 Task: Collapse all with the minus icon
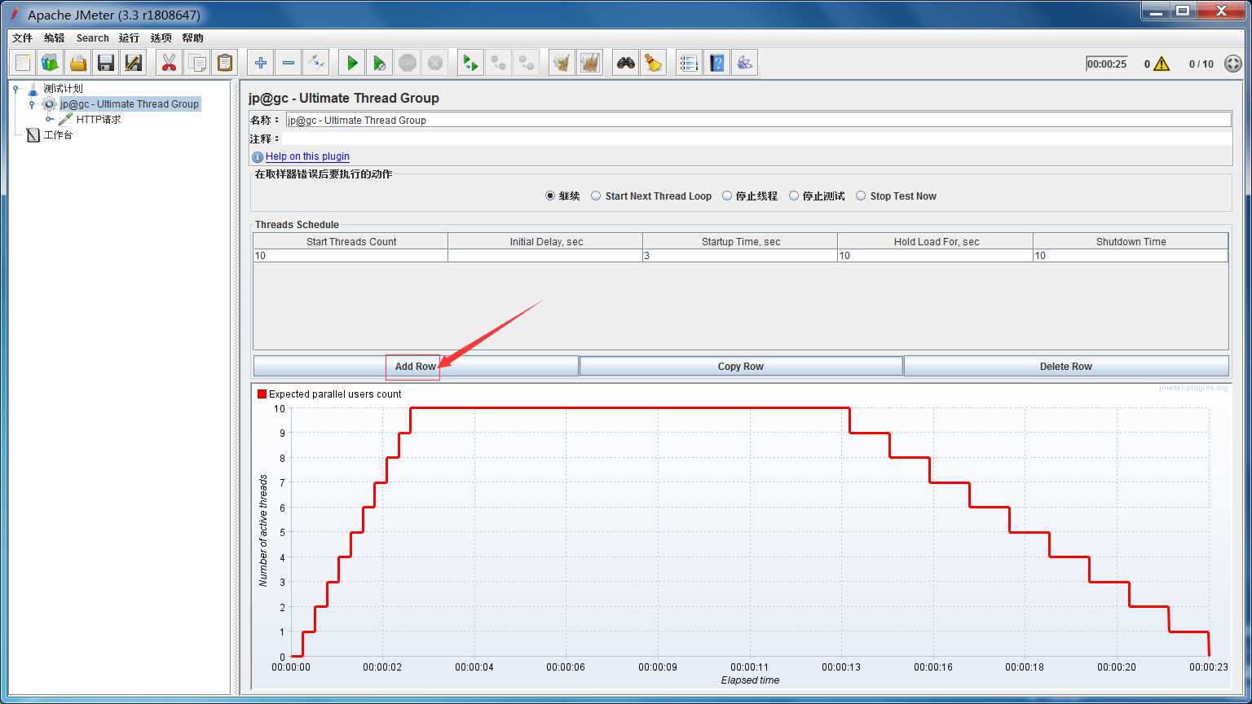click(x=289, y=63)
